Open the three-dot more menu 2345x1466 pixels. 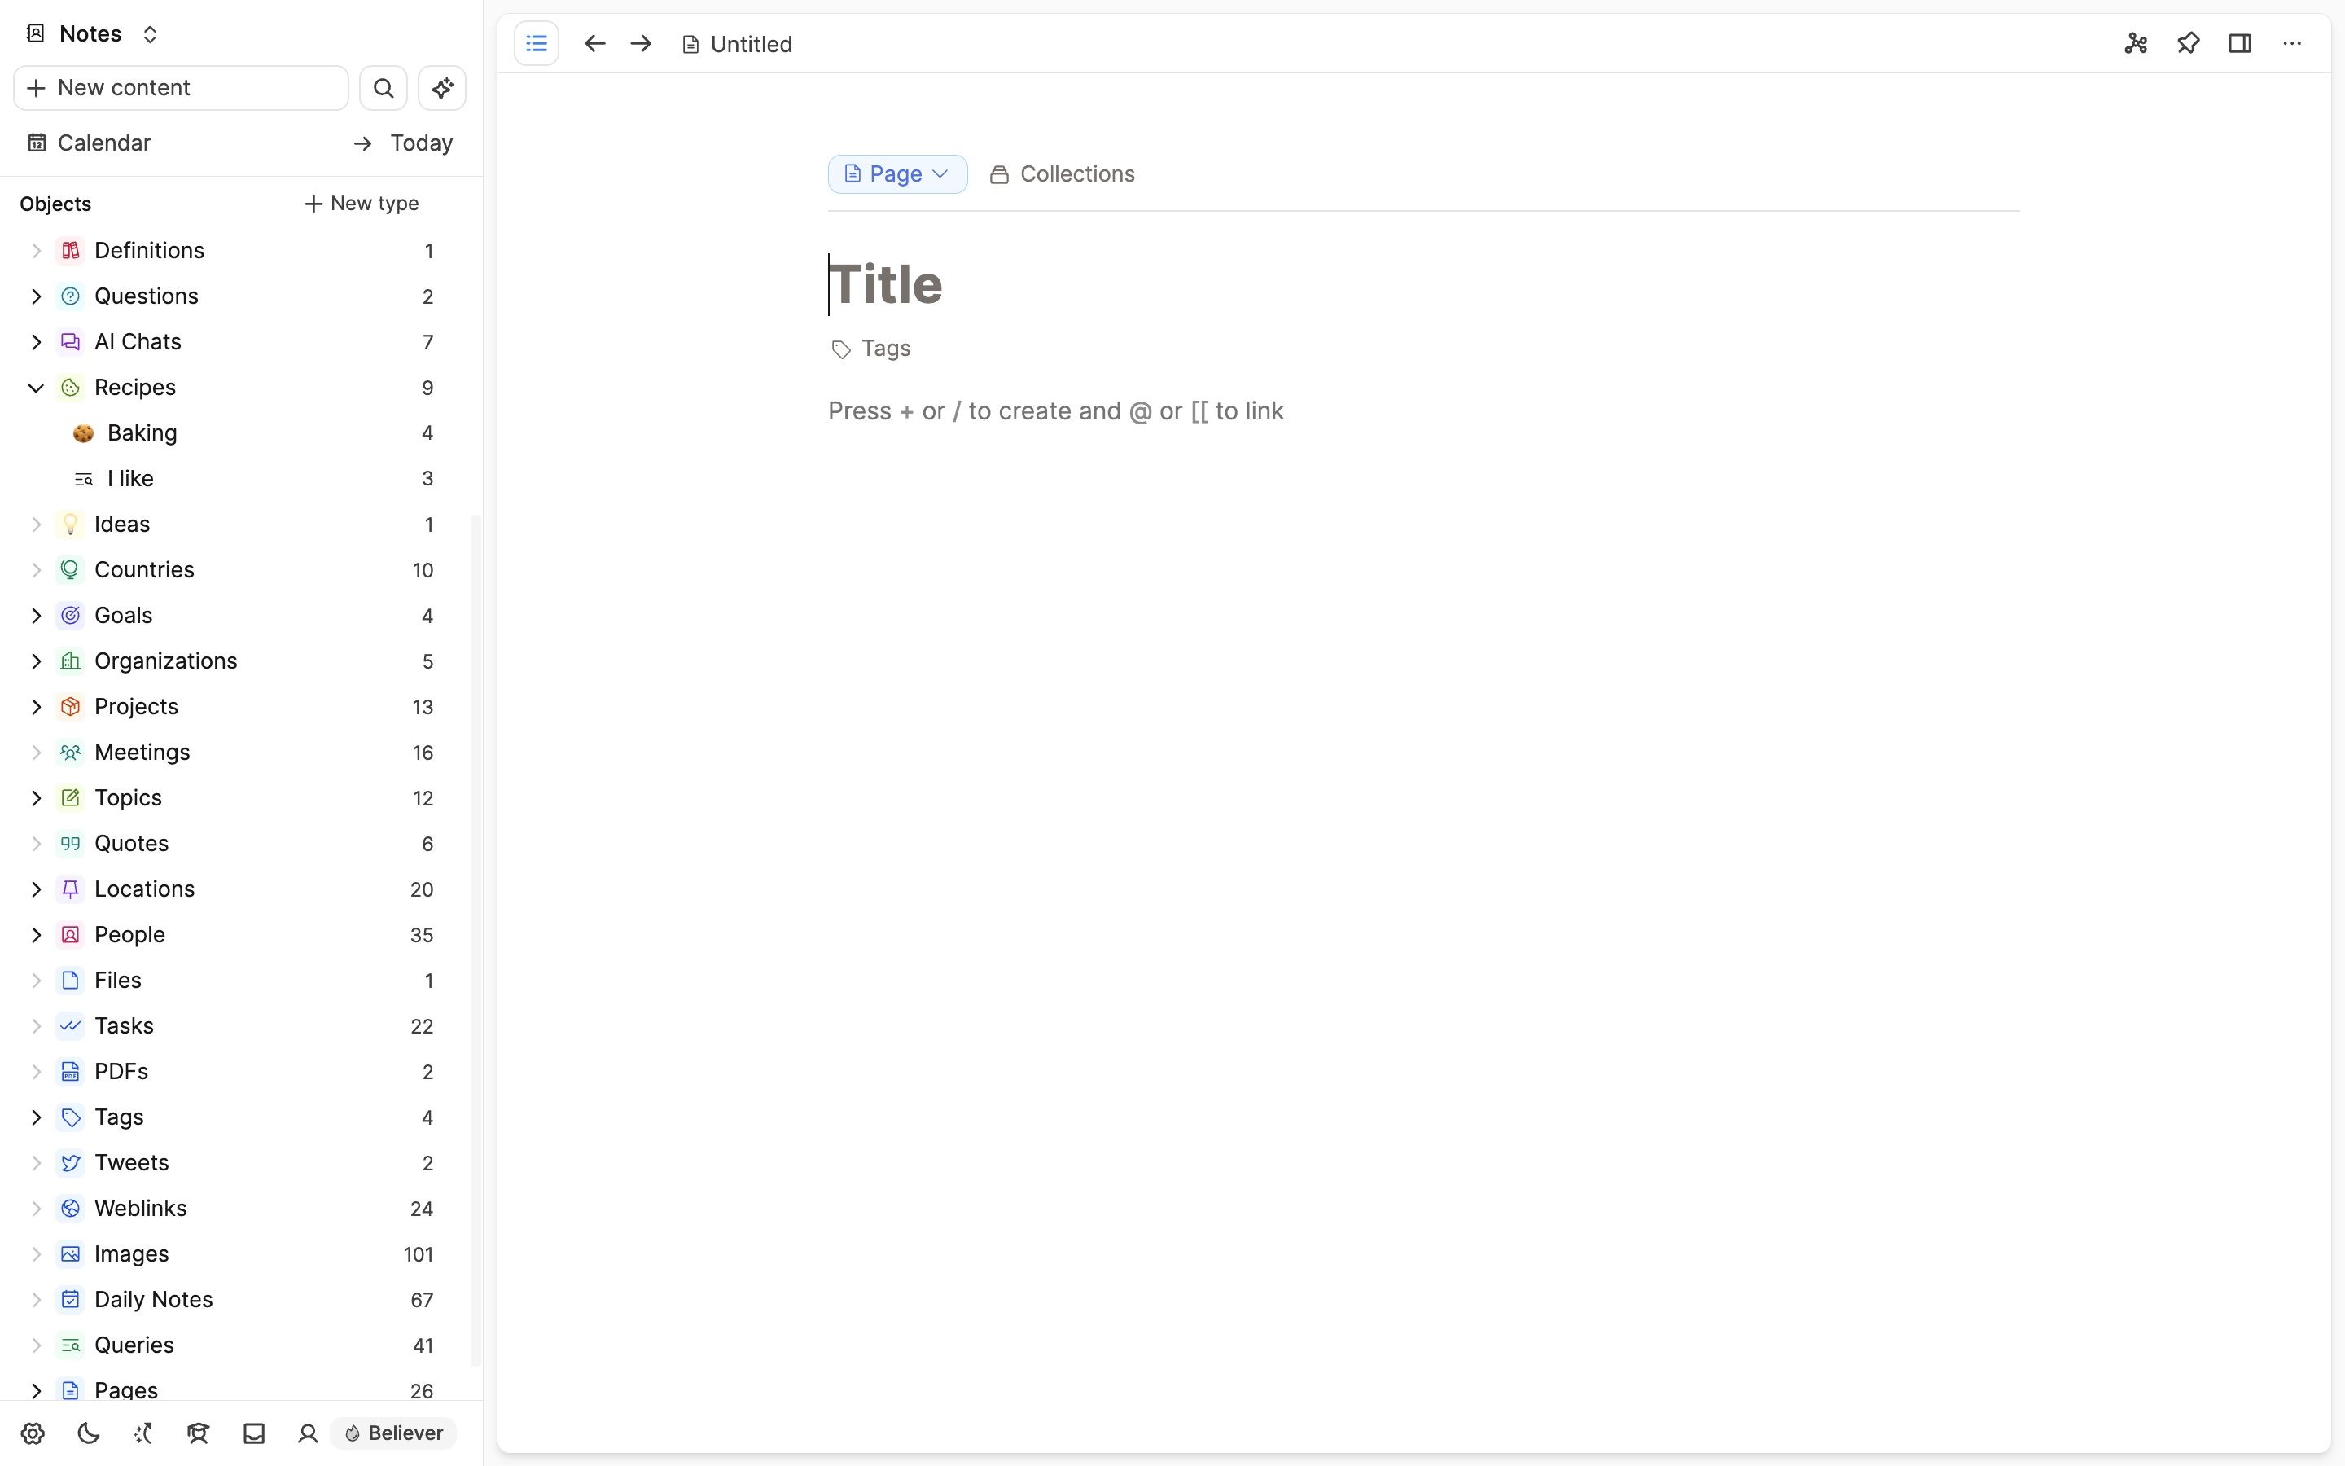(x=2293, y=44)
